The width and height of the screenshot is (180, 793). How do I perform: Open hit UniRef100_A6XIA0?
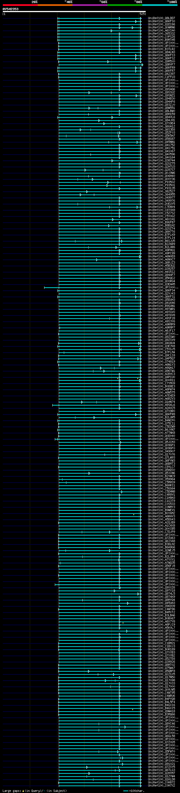(161, 30)
